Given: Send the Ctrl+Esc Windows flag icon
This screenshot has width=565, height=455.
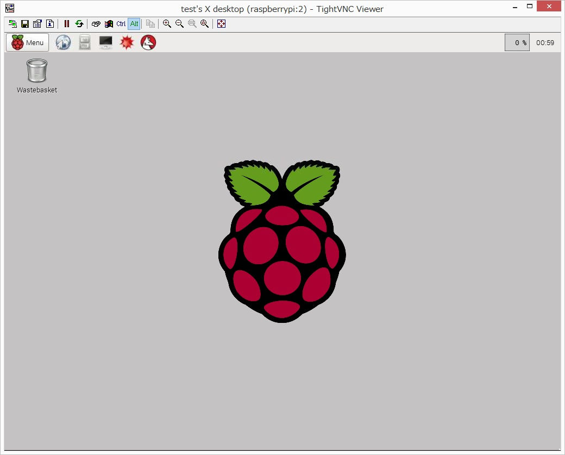Looking at the screenshot, I should 109,24.
